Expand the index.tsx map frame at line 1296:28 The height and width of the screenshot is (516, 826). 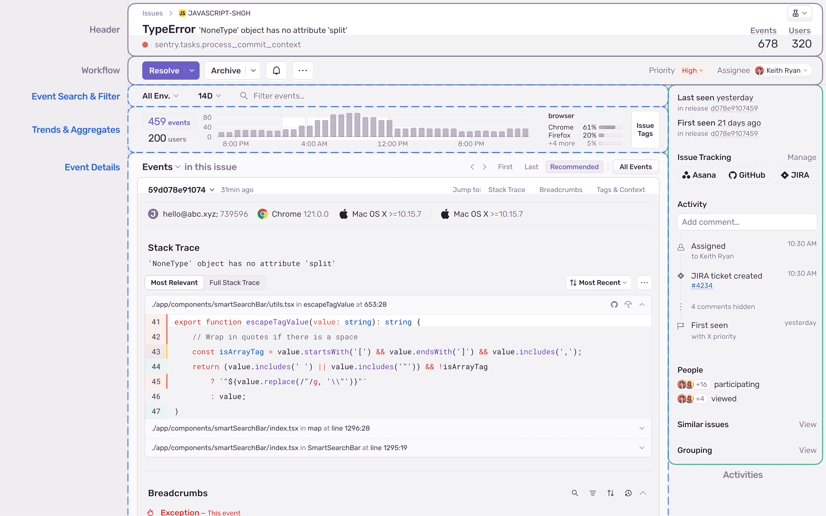[x=641, y=428]
